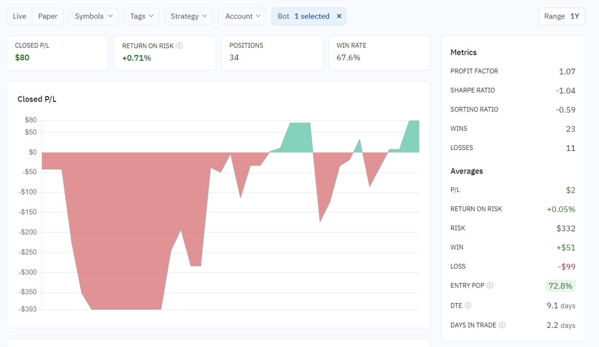Click the Averages section heading
599x347 pixels.
467,171
